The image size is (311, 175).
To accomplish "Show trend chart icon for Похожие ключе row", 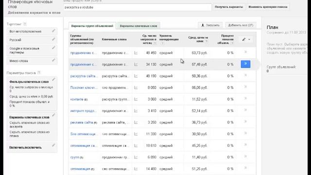I will [x=136, y=87].
